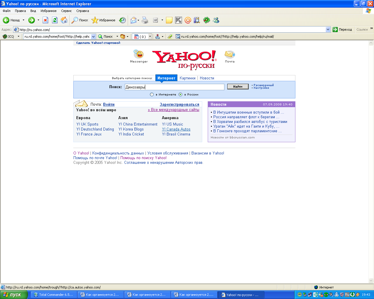Open the address bar dropdown arrow

[328, 29]
